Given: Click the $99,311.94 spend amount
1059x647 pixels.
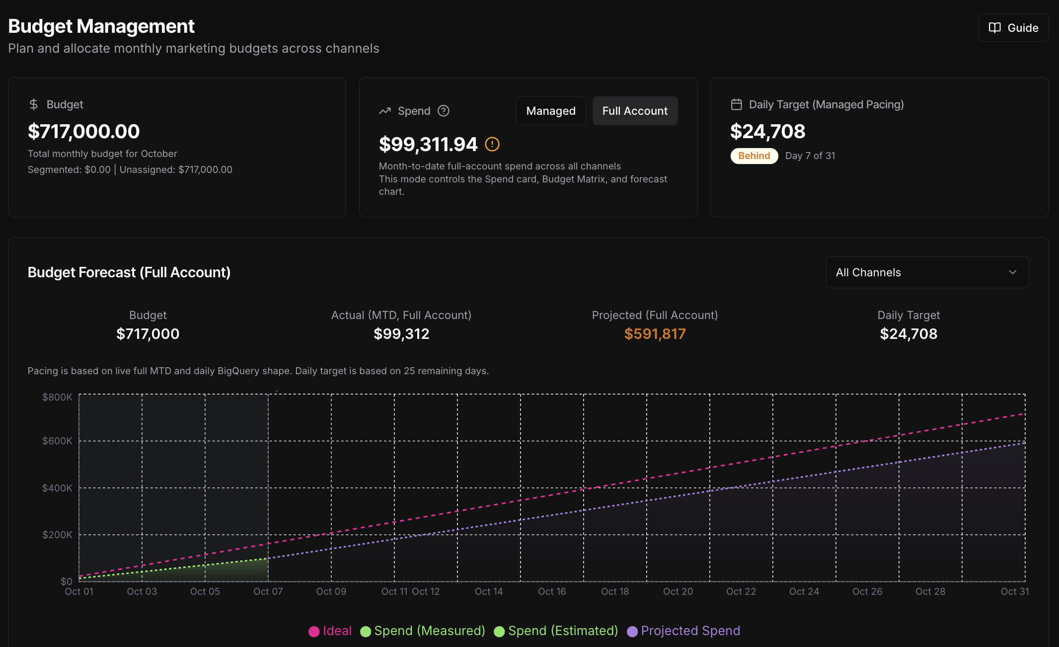Looking at the screenshot, I should 428,144.
